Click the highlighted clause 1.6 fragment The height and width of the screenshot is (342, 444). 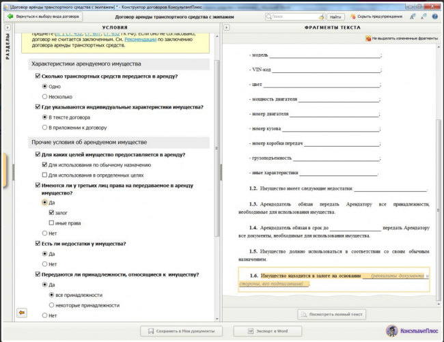[334, 279]
